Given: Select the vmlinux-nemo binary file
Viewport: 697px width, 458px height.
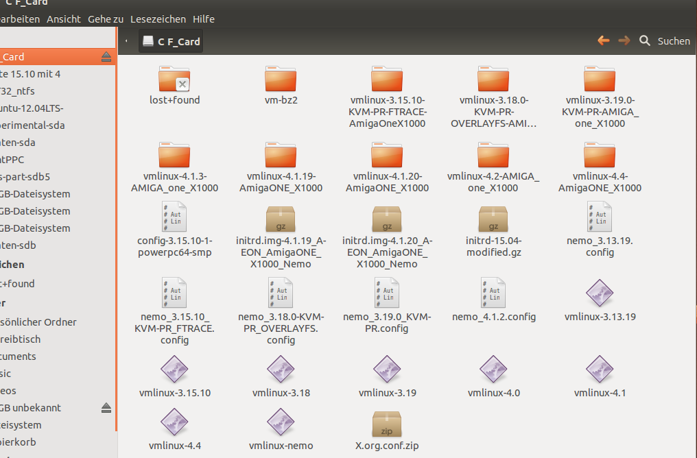Looking at the screenshot, I should click(281, 425).
